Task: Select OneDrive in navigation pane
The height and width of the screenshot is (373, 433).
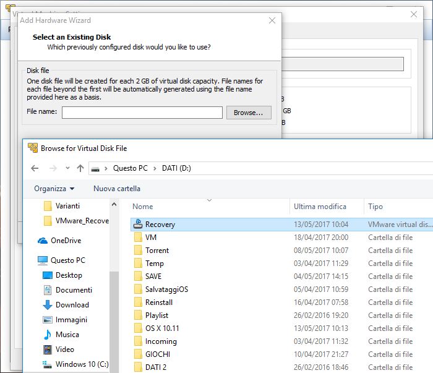Action: [x=59, y=241]
